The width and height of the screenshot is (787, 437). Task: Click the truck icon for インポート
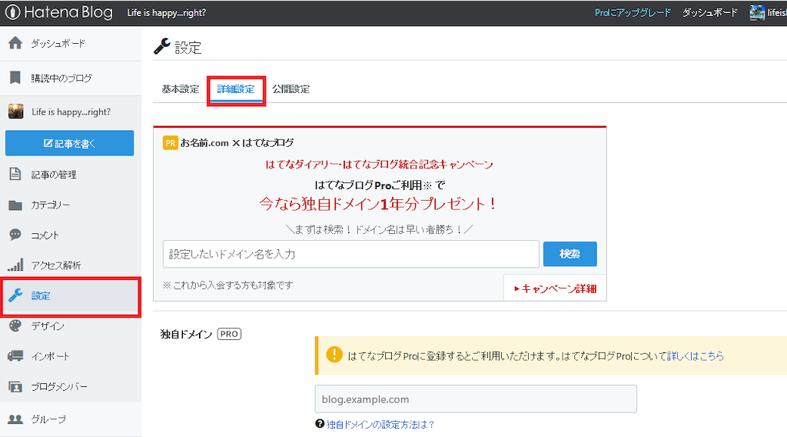pyautogui.click(x=15, y=356)
